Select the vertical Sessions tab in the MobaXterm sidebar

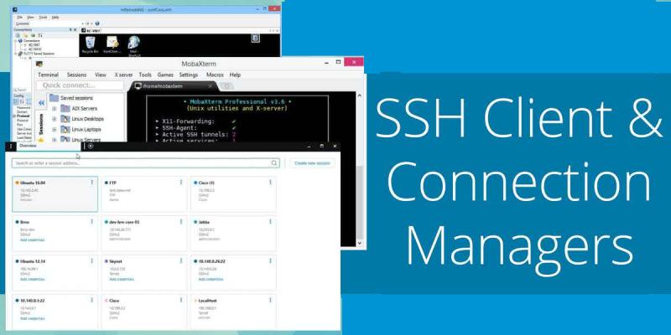(41, 124)
